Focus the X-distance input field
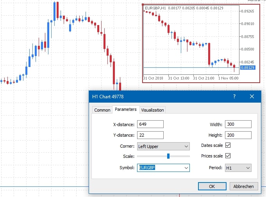Viewport: 266px width, 197px height. coord(150,125)
